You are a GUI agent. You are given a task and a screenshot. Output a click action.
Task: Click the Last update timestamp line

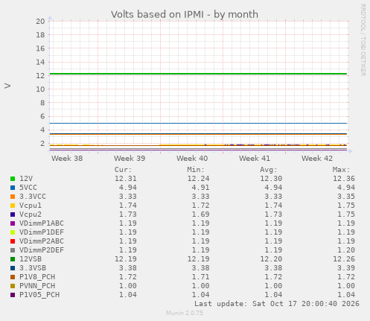pos(277,304)
